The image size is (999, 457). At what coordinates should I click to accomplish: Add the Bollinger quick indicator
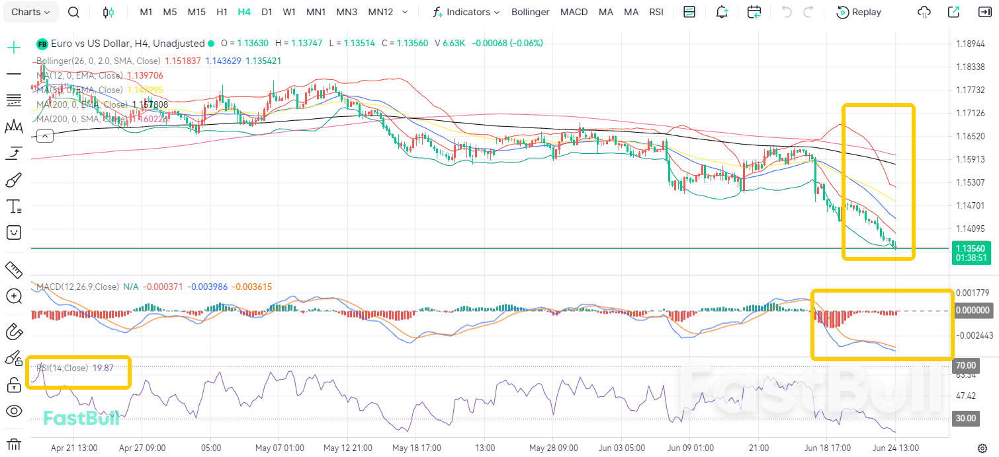pos(531,12)
